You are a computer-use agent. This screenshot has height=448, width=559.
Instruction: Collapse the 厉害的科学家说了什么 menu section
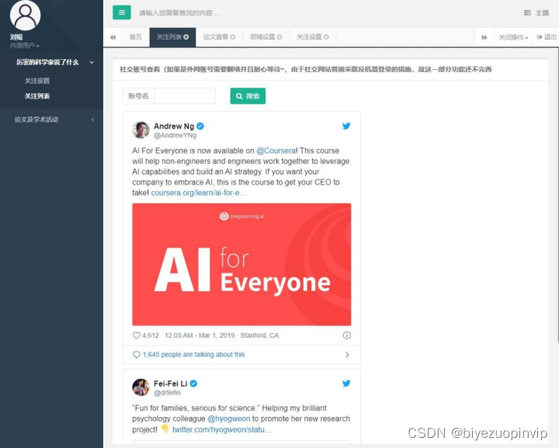coord(52,62)
